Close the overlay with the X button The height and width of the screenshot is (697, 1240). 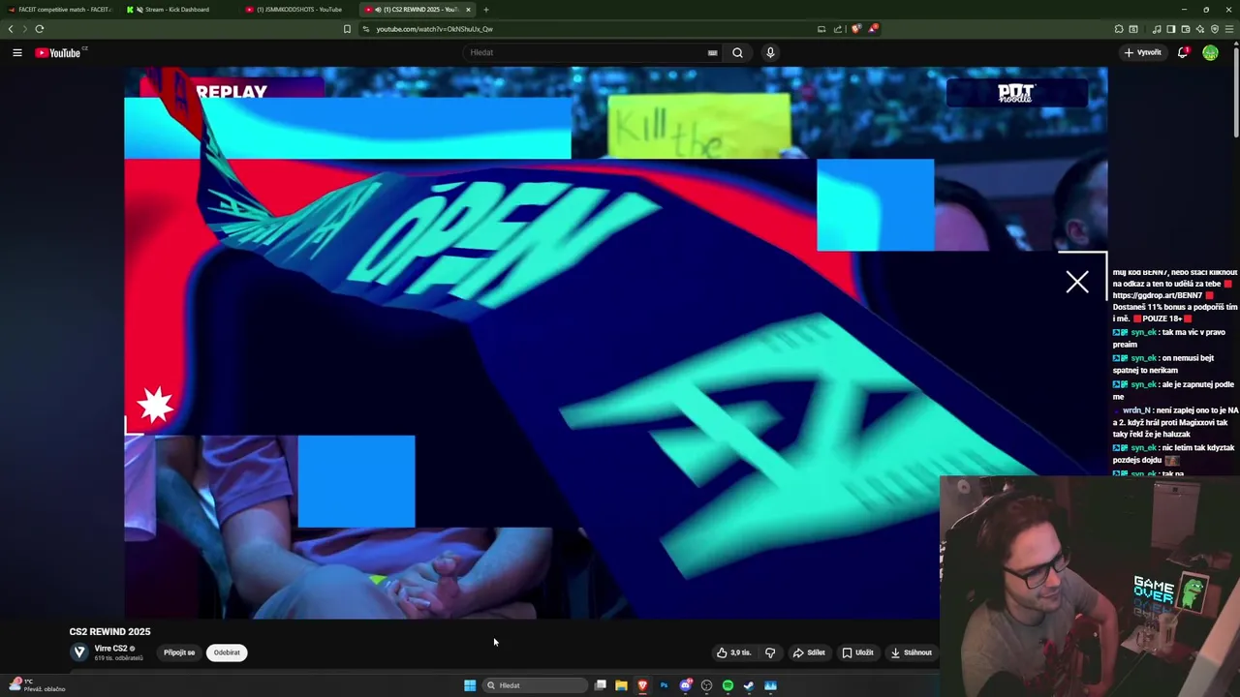point(1077,282)
